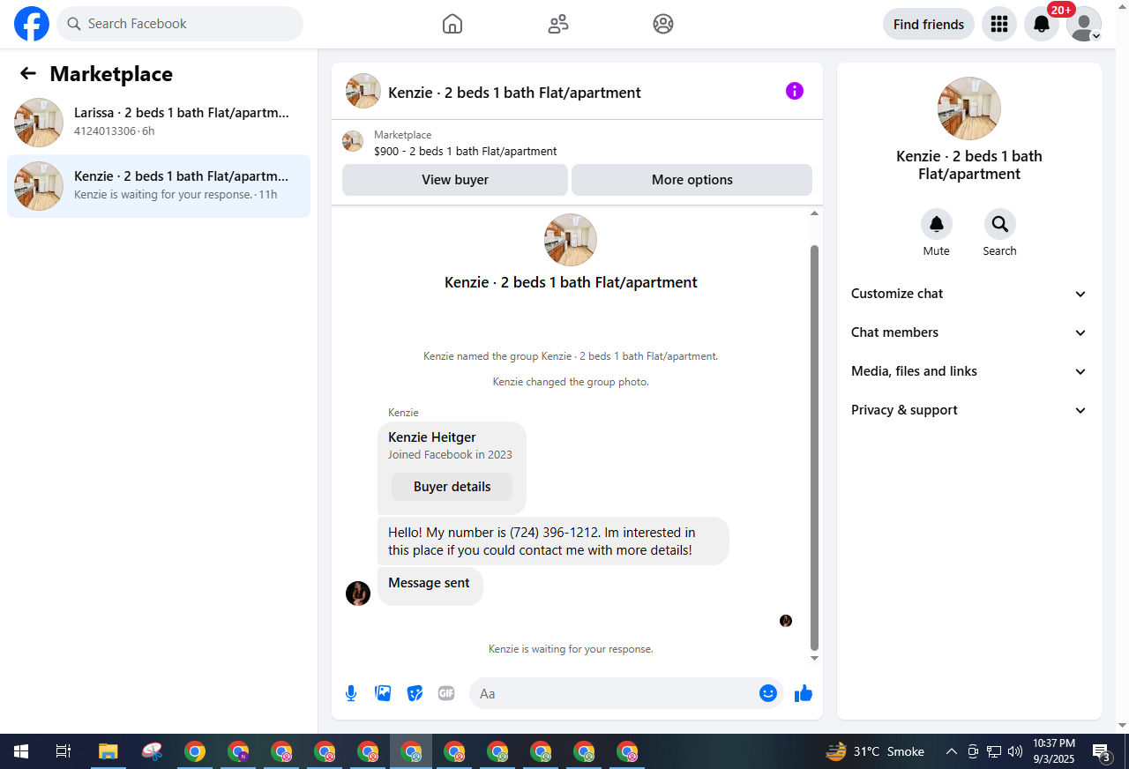Choose a sticker from the sticker icon

[x=415, y=693]
